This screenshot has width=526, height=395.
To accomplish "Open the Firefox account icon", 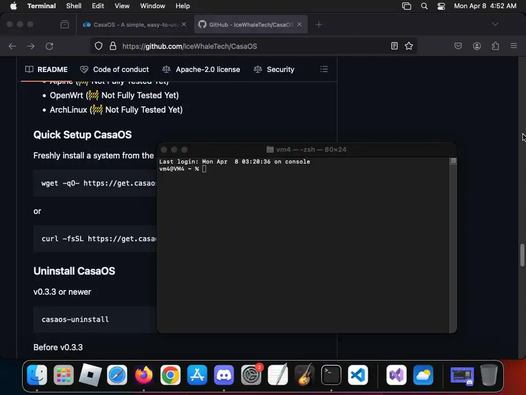I will click(x=477, y=46).
